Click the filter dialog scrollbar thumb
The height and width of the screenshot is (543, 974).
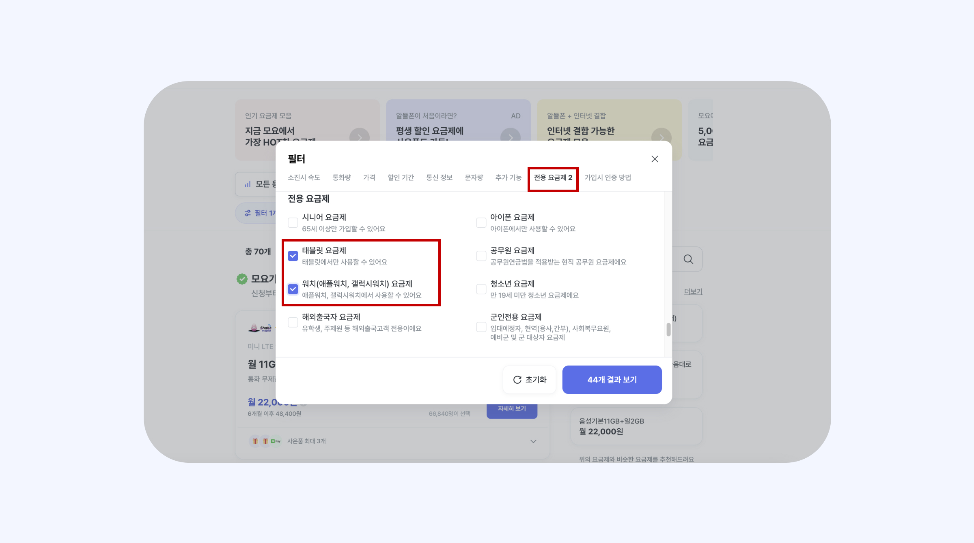(x=668, y=329)
